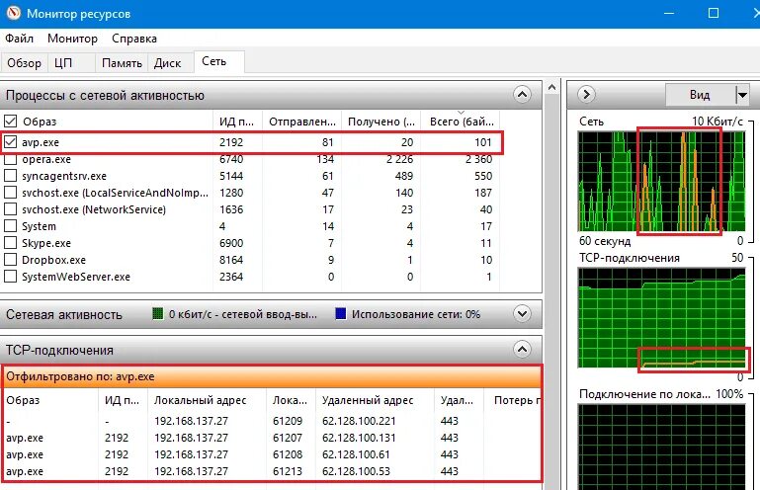Click the PID value 6740
The height and width of the screenshot is (490, 760).
(231, 159)
